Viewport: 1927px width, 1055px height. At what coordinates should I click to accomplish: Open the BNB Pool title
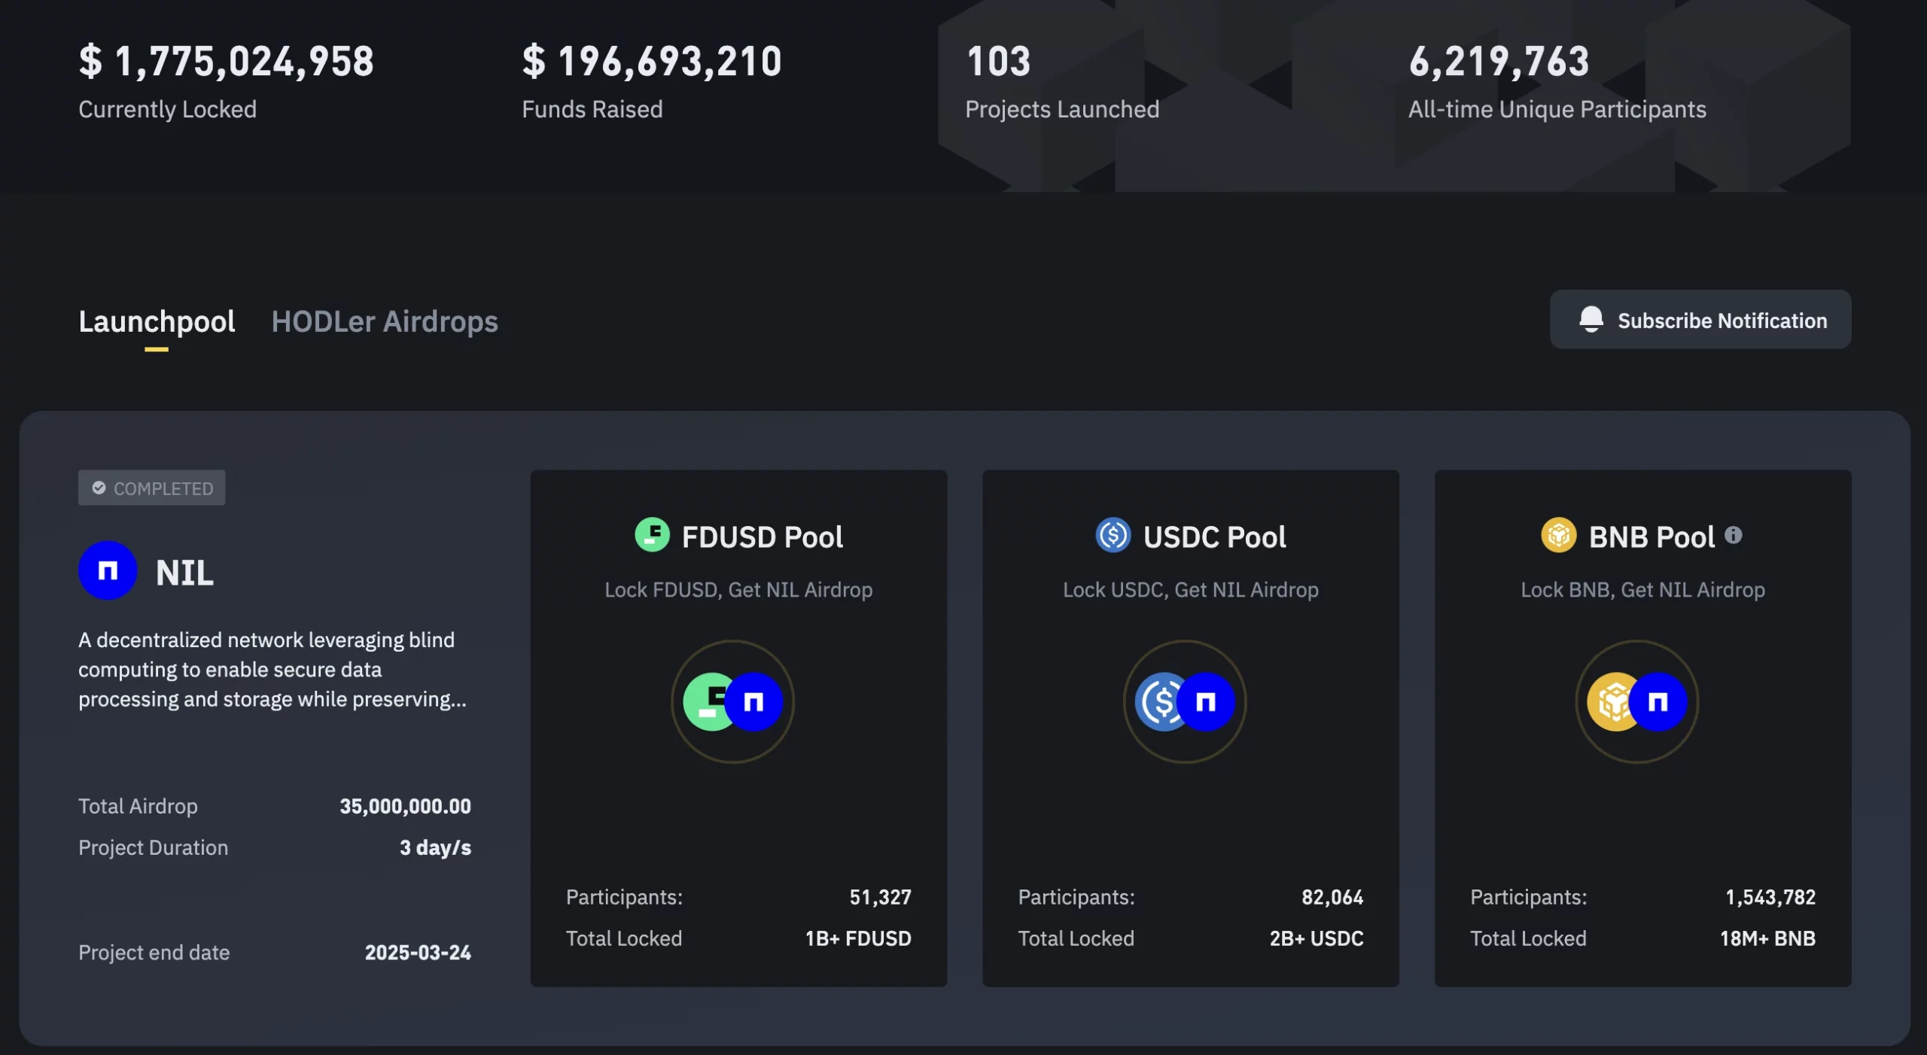click(1651, 537)
